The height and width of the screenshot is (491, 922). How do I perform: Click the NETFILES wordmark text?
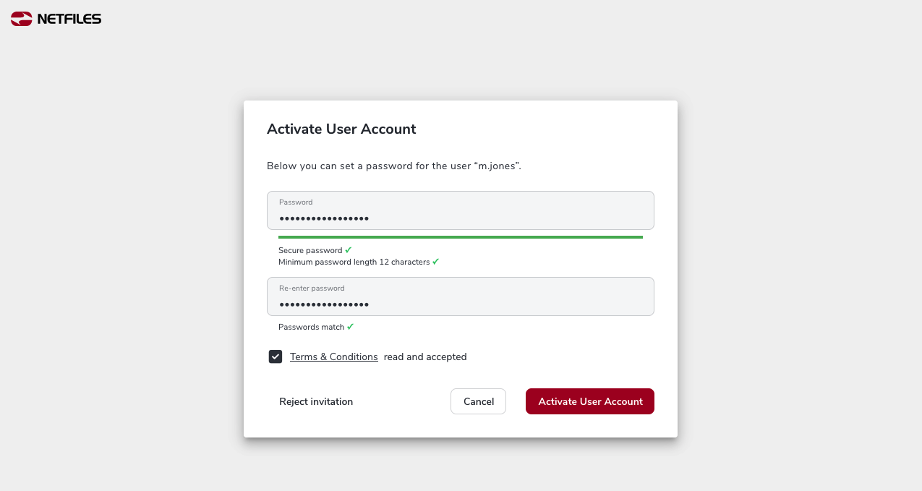tap(69, 20)
